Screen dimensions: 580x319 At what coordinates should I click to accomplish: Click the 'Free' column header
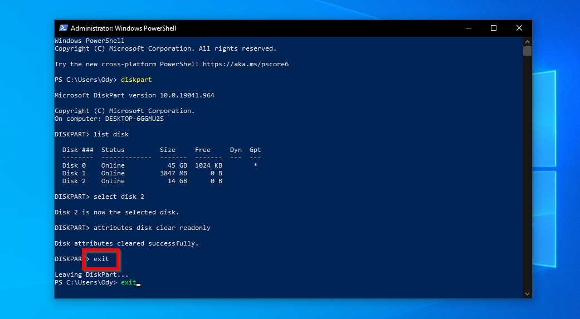point(203,150)
